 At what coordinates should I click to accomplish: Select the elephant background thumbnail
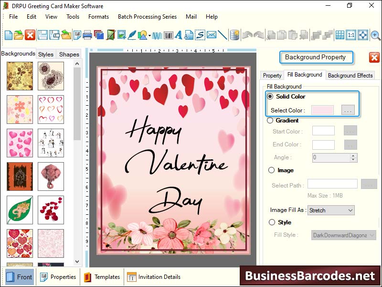click(x=51, y=176)
